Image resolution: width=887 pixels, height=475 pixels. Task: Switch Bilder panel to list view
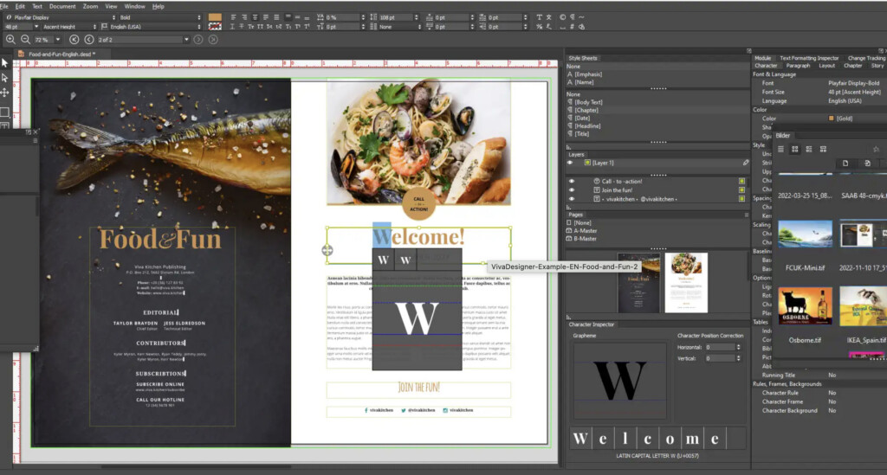[780, 149]
